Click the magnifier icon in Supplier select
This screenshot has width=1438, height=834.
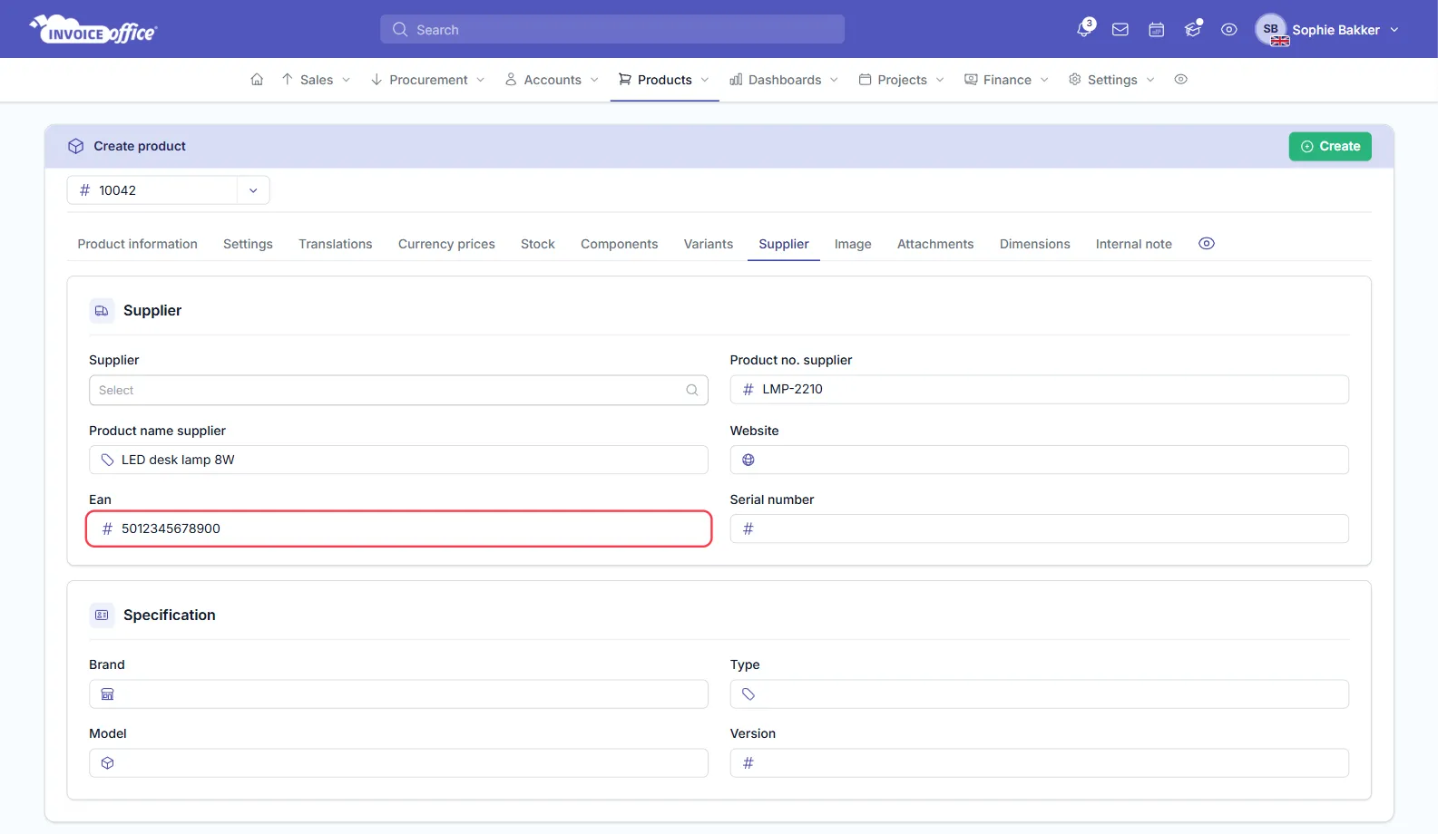pyautogui.click(x=692, y=390)
